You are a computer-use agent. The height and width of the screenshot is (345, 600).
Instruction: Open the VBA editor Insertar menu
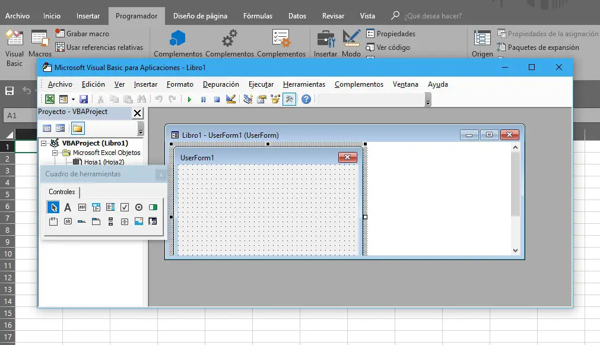coord(145,84)
